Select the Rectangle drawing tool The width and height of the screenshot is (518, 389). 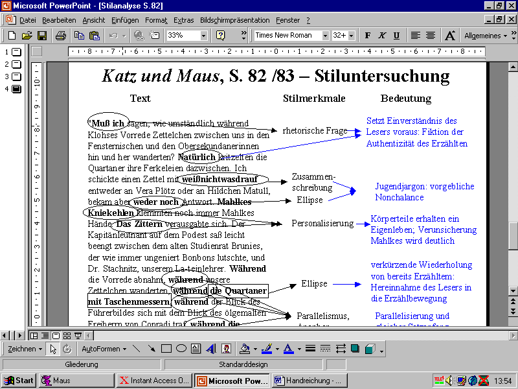[166, 349]
